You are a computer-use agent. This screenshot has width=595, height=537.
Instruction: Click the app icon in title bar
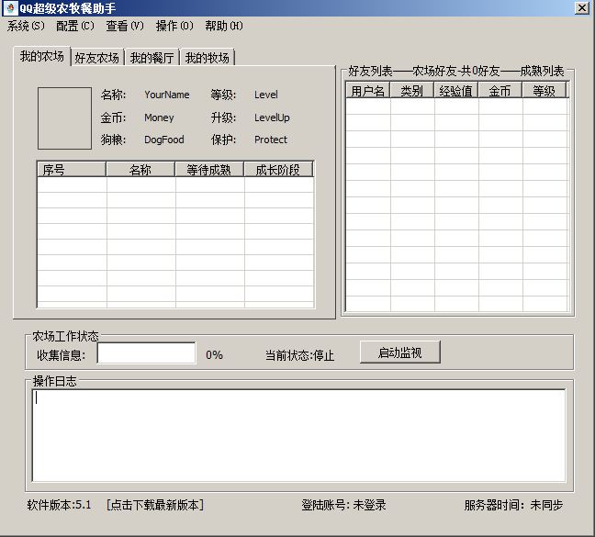coord(11,8)
